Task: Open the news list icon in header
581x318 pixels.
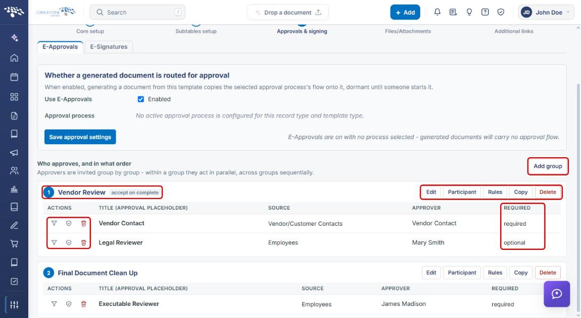Action: pyautogui.click(x=453, y=12)
